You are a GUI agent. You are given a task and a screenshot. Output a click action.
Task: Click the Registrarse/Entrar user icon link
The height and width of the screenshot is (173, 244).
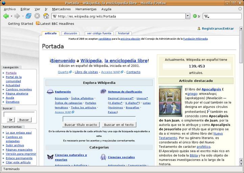199,29
